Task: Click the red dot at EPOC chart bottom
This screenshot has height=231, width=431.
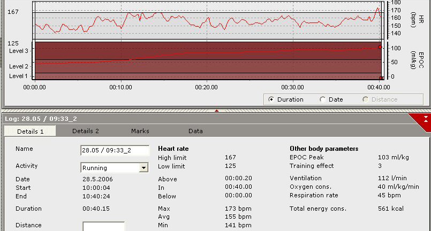Action: click(x=381, y=78)
